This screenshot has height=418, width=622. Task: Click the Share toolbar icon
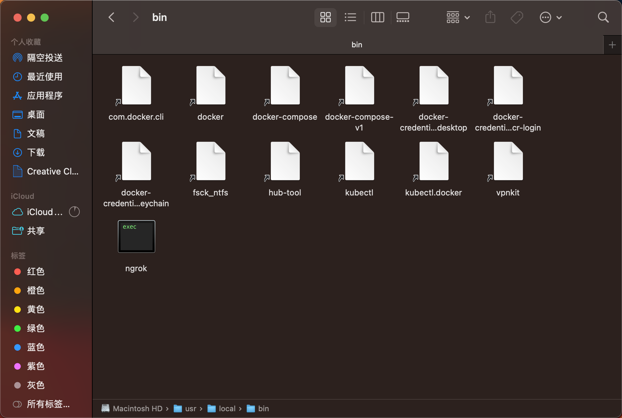tap(490, 17)
